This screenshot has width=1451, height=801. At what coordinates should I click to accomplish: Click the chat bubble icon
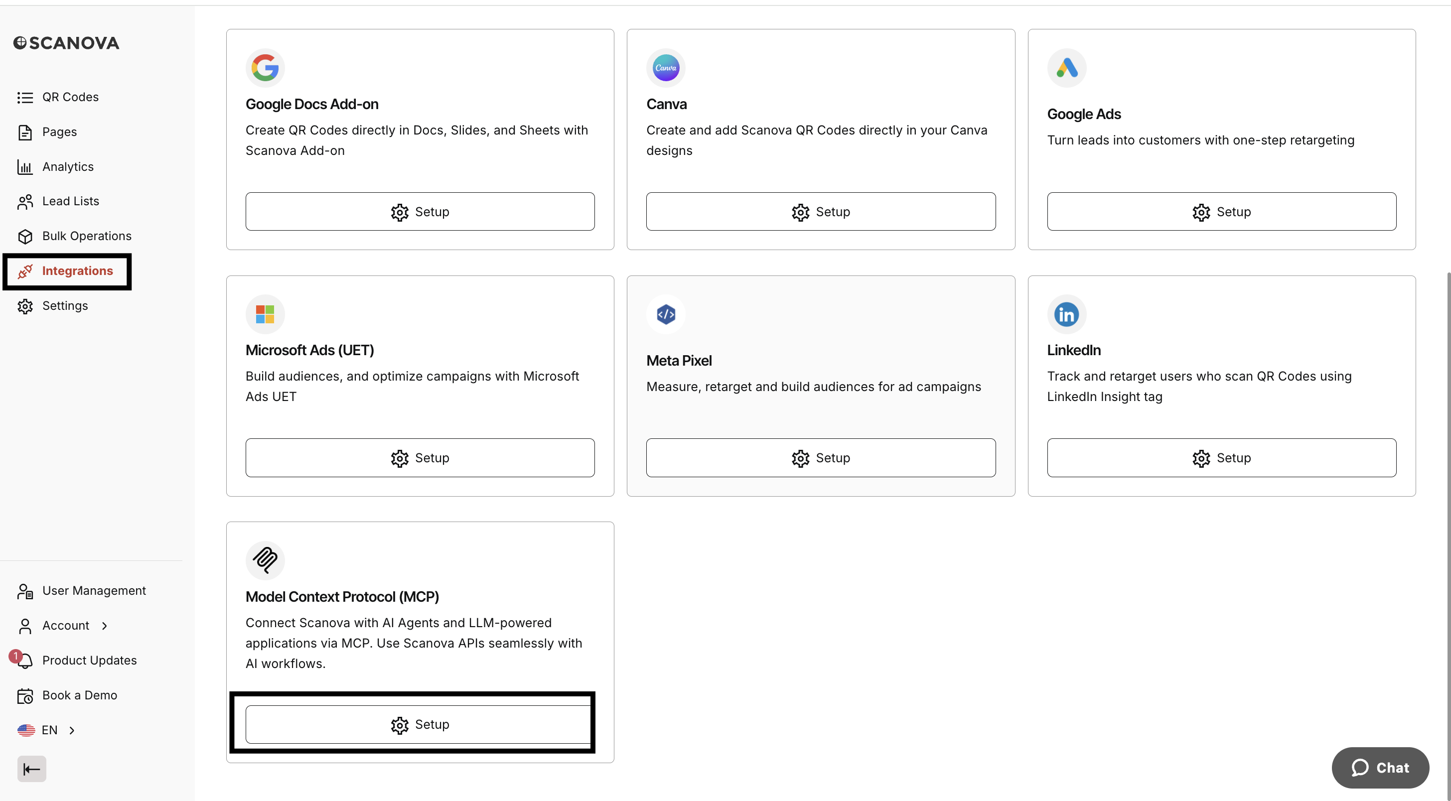coord(1360,768)
